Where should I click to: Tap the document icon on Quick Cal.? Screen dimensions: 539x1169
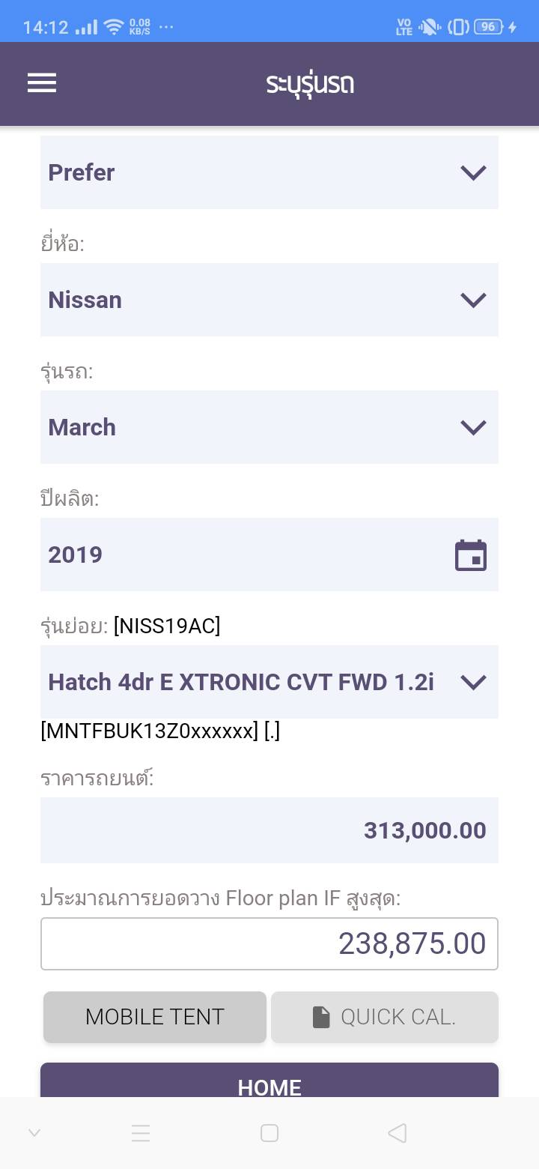tap(321, 1017)
